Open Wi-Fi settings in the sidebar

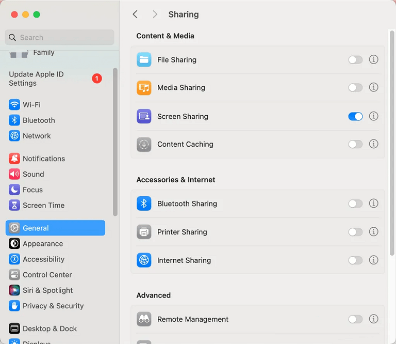(x=31, y=105)
